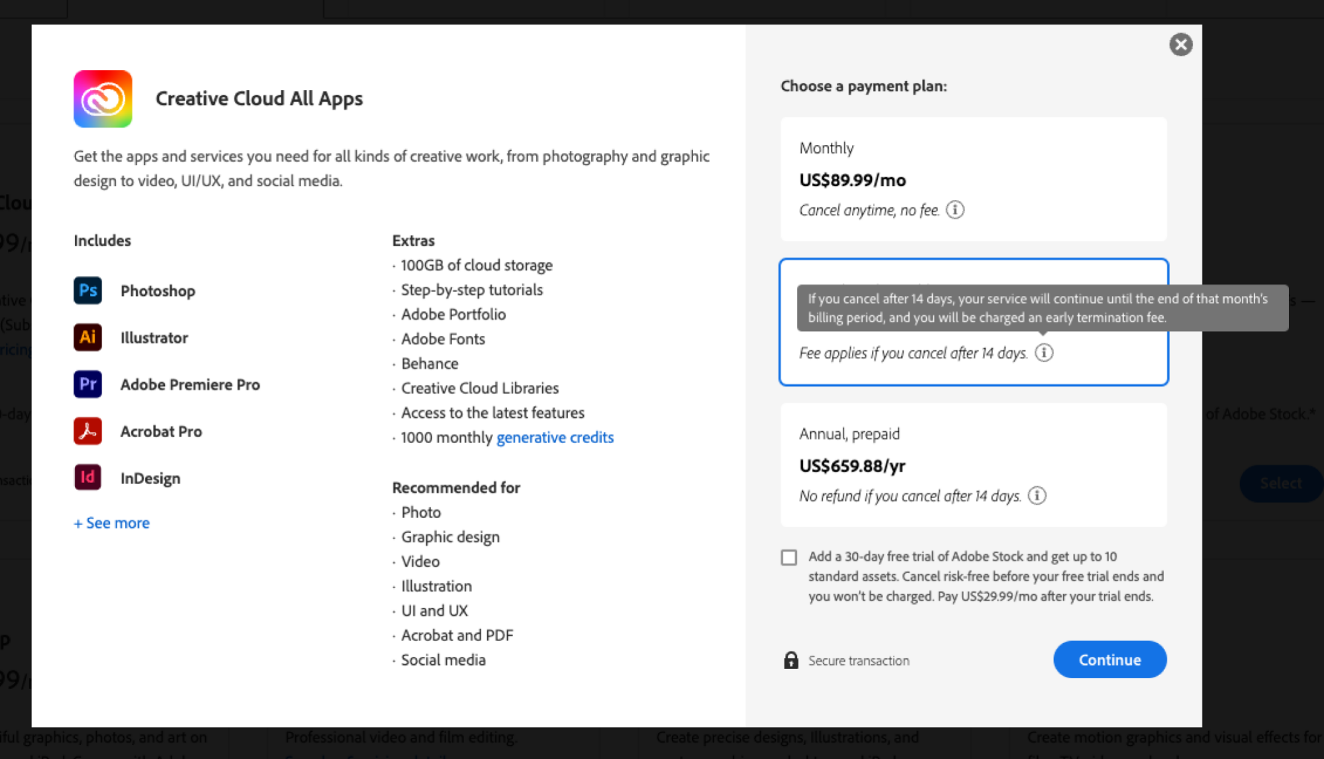This screenshot has width=1324, height=759.
Task: Click Step-by-step tutorials item
Action: (471, 289)
